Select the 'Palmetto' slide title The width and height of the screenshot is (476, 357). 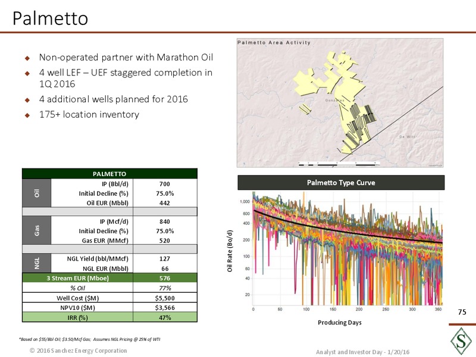point(50,18)
